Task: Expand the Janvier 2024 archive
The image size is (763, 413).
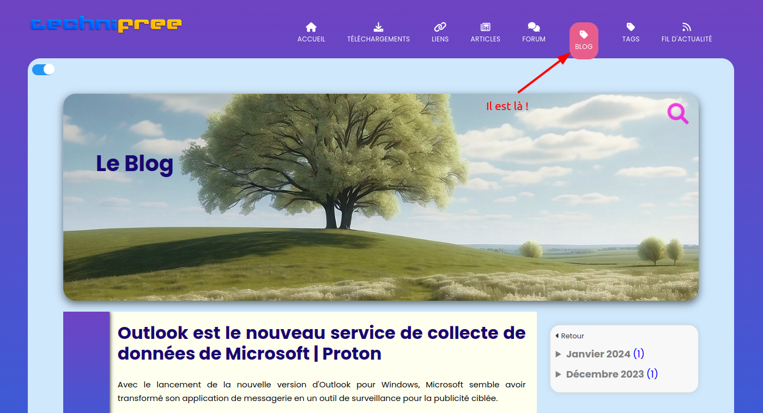Action: point(598,354)
